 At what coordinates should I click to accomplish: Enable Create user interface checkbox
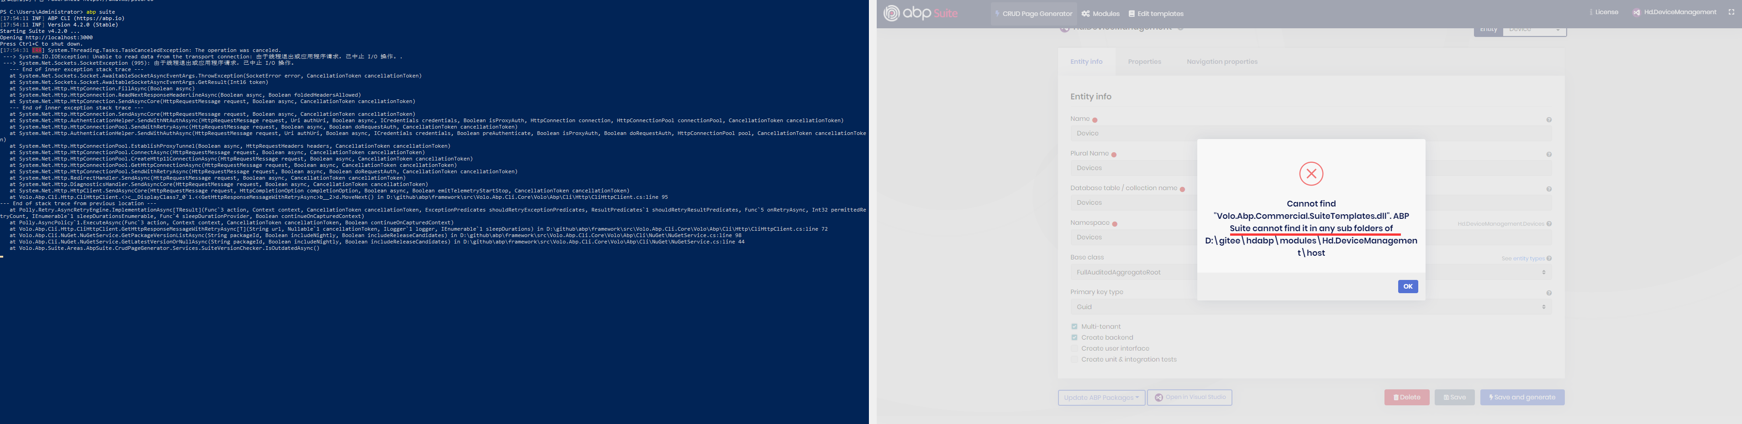(x=1074, y=348)
